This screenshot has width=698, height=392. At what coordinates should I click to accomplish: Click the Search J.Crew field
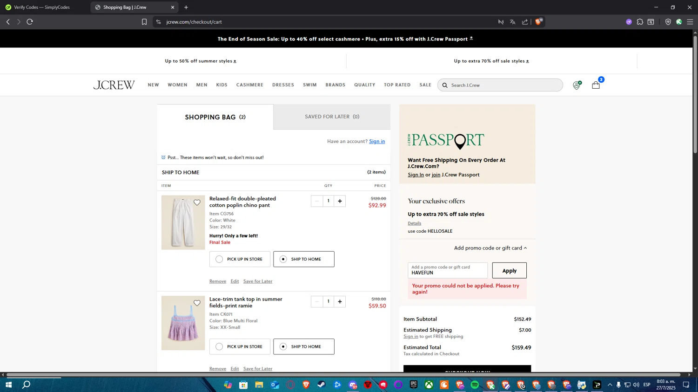(500, 85)
